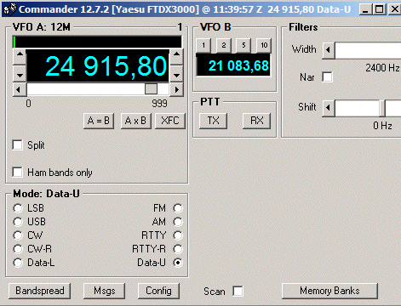This screenshot has width=401, height=306.
Task: Enable the Split checkbox
Action: 18,145
